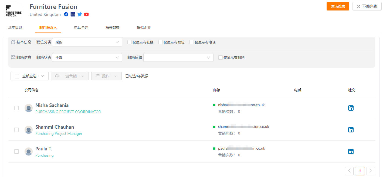Click the Furniture Fusion company logo
Viewport: 383px width, 177px height.
(x=13, y=11)
